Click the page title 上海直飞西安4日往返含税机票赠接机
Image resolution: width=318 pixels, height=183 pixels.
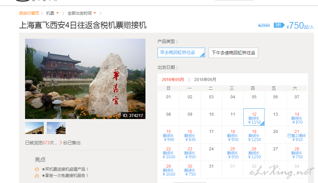(x=83, y=25)
